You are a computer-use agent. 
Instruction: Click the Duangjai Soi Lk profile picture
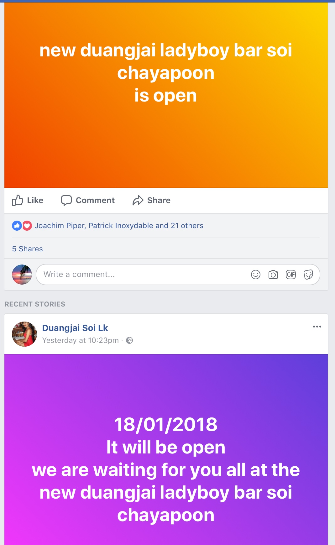24,334
